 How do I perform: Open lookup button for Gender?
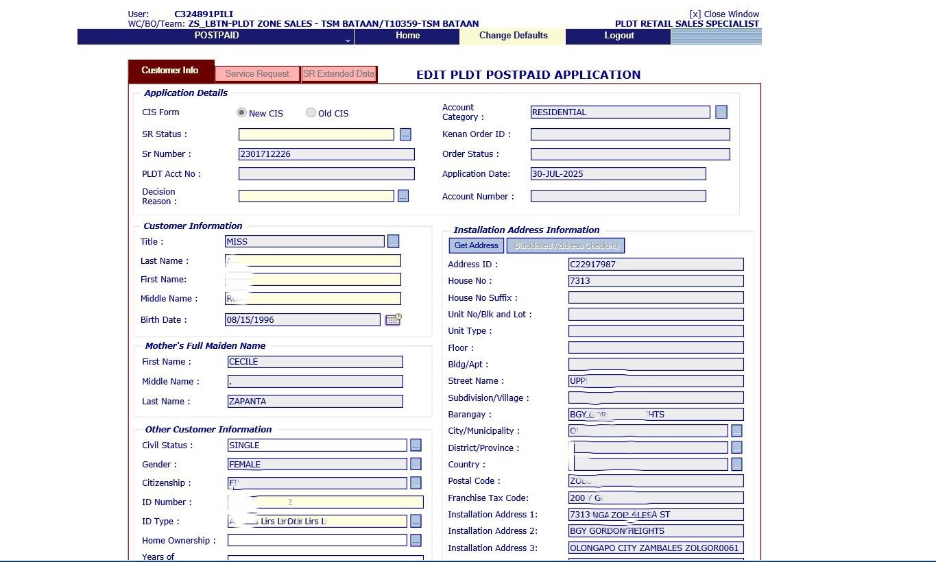(x=416, y=464)
